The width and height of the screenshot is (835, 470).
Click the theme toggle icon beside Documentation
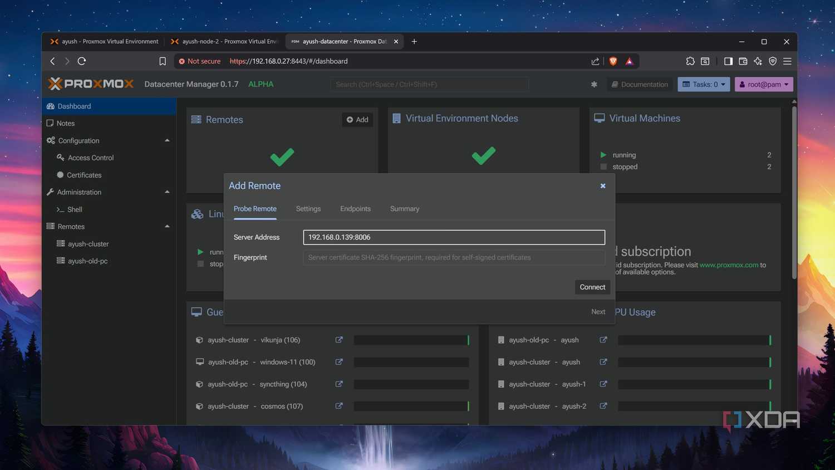coord(594,85)
